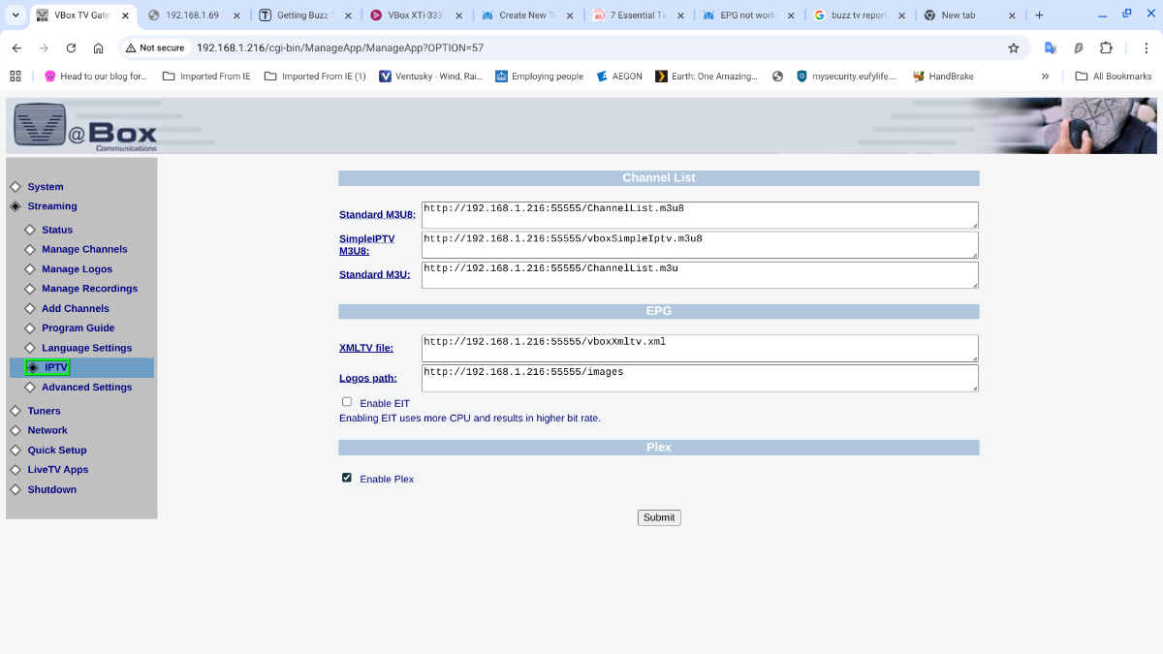Click the VBox logo in the header
This screenshot has width=1163, height=654.
[84, 126]
